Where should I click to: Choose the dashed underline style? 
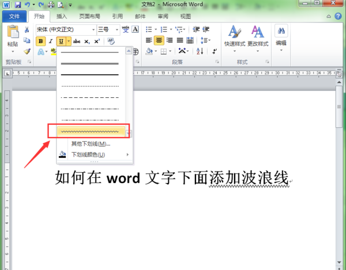point(91,97)
